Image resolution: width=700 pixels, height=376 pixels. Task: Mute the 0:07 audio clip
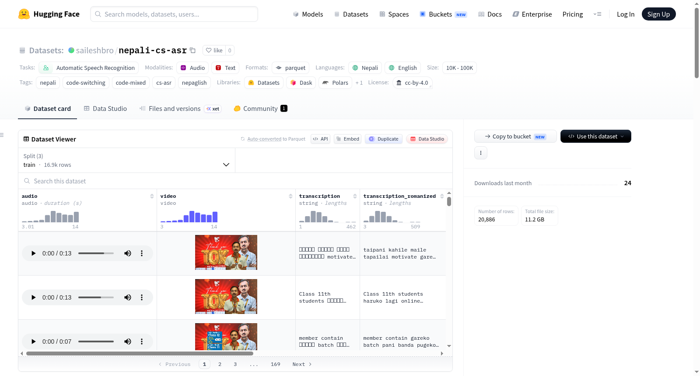pyautogui.click(x=128, y=342)
